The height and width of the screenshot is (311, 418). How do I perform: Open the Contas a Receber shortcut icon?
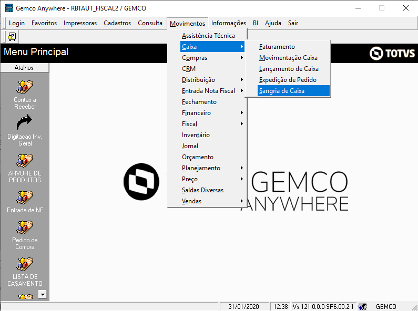click(x=25, y=87)
